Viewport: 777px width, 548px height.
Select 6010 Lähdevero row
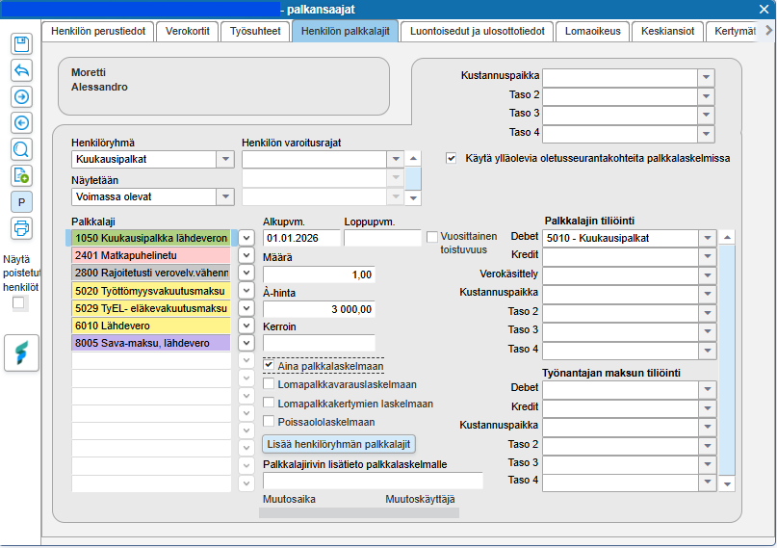pos(151,326)
